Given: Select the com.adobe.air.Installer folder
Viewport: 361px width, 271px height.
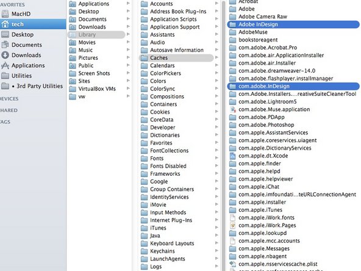Looking at the screenshot, I should pyautogui.click(x=267, y=63).
